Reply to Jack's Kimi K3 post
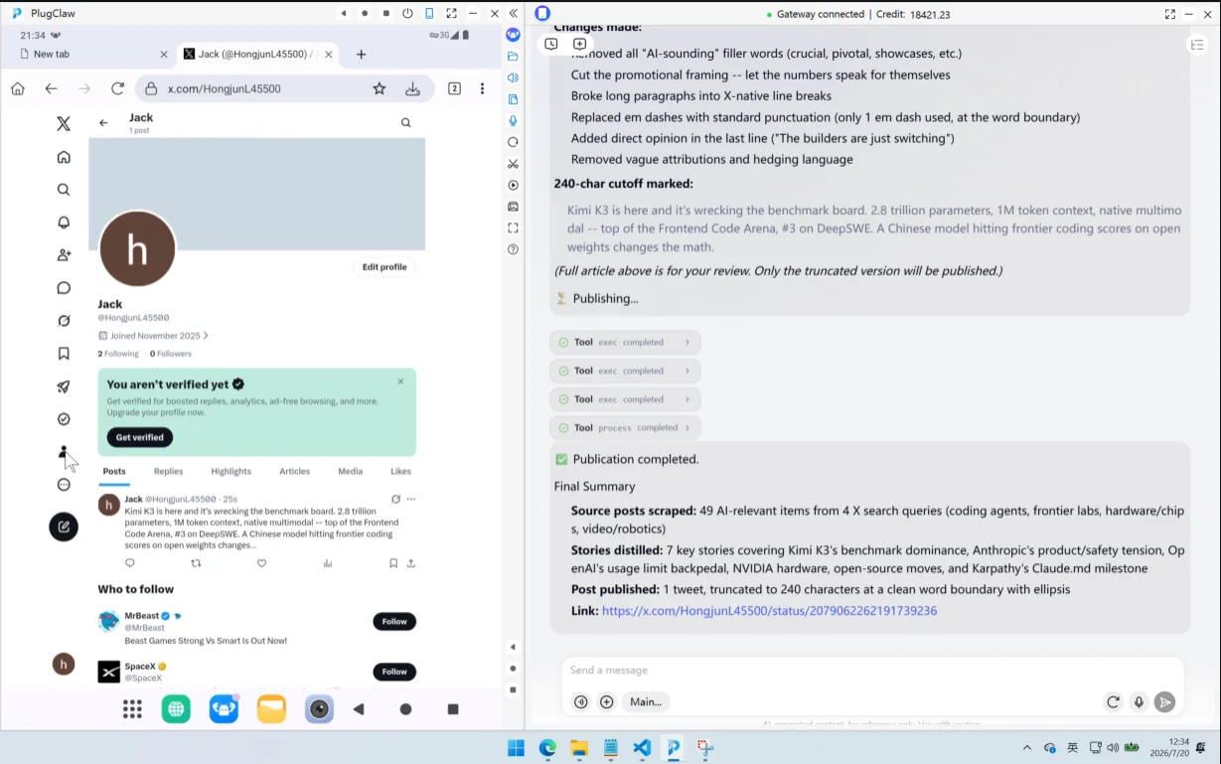 (129, 563)
